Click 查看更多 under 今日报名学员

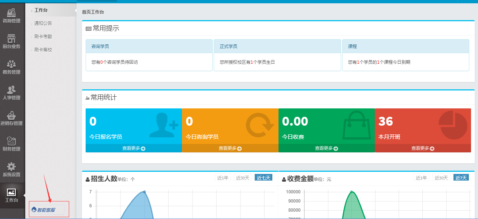(134, 148)
